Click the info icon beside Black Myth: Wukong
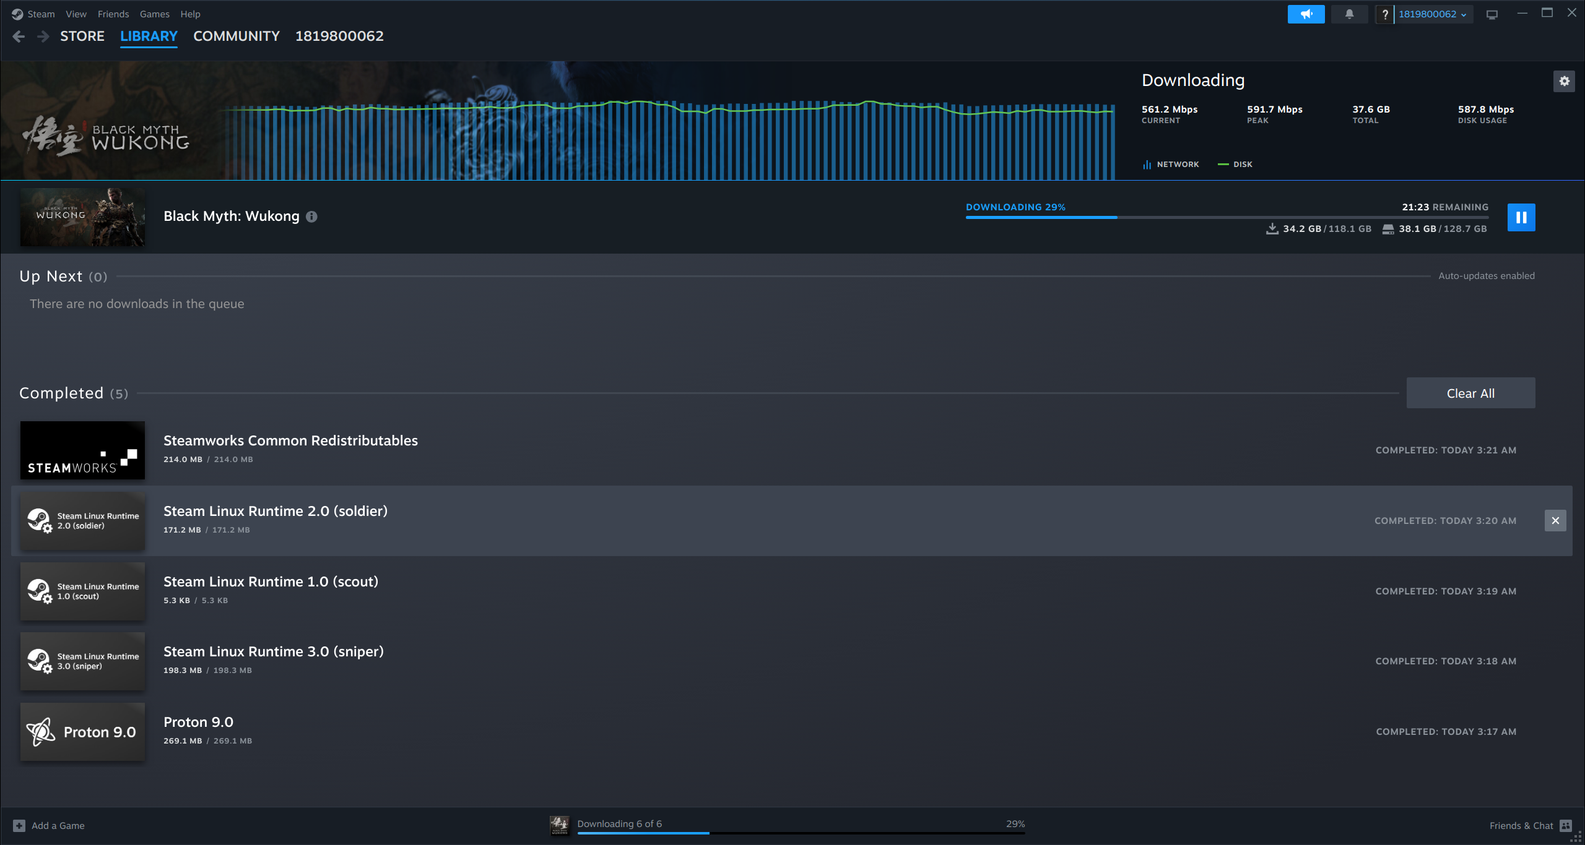The height and width of the screenshot is (845, 1585). point(312,217)
